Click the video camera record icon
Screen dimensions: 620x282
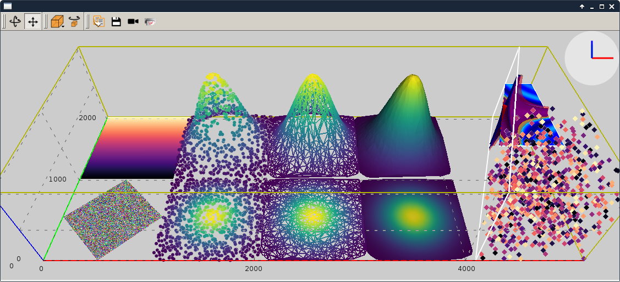[133, 21]
